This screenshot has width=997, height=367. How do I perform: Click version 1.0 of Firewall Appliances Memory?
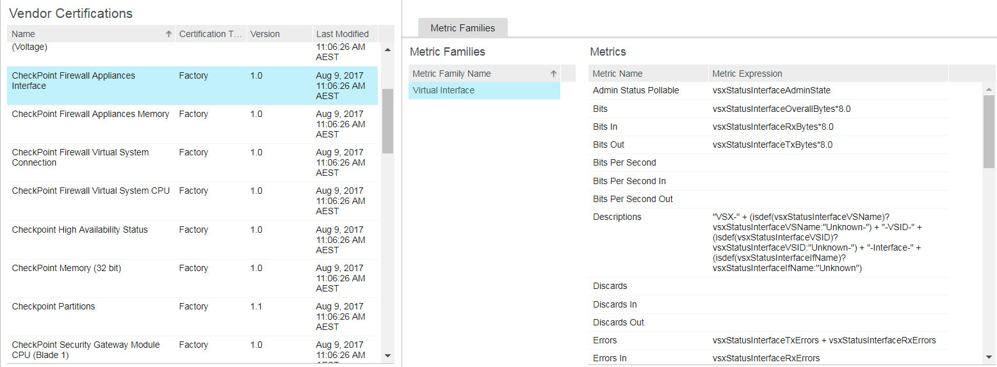point(256,114)
